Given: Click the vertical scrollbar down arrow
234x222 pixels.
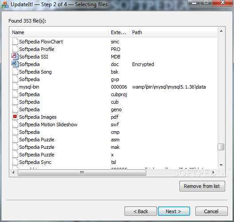Looking at the screenshot, I should point(221,165).
